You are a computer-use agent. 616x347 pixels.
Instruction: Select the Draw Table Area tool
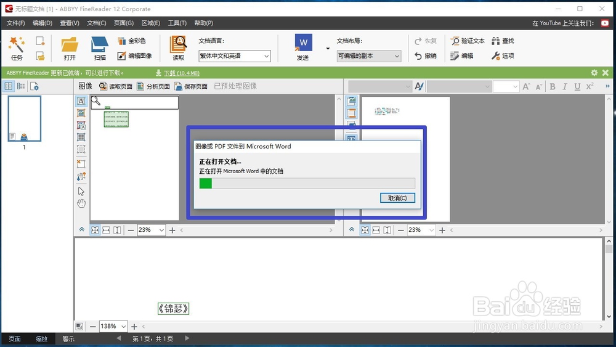(x=81, y=137)
